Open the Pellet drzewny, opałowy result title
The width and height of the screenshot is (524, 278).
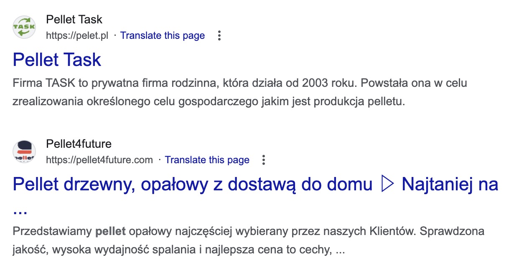point(256,195)
